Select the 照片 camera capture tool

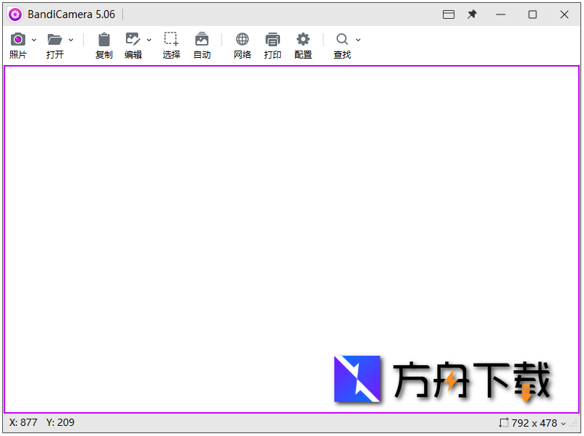point(17,40)
